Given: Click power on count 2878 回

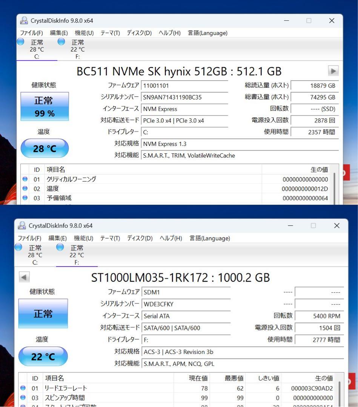Looking at the screenshot, I should 315,121.
